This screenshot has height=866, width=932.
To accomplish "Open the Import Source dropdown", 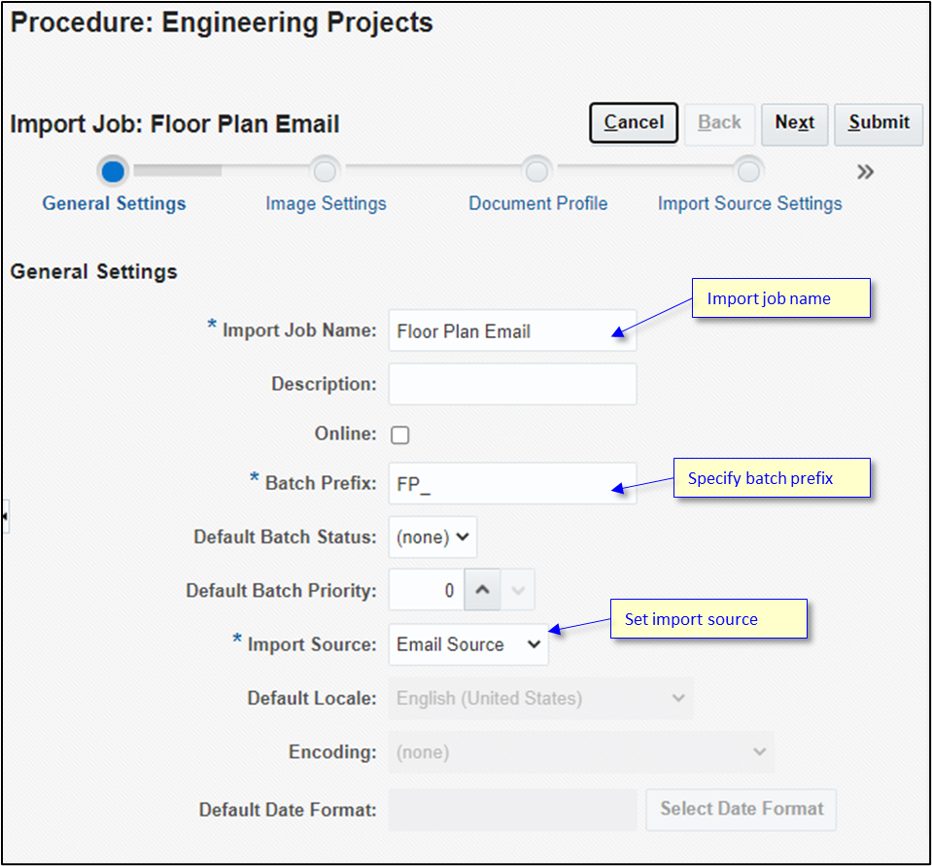I will click(x=467, y=644).
